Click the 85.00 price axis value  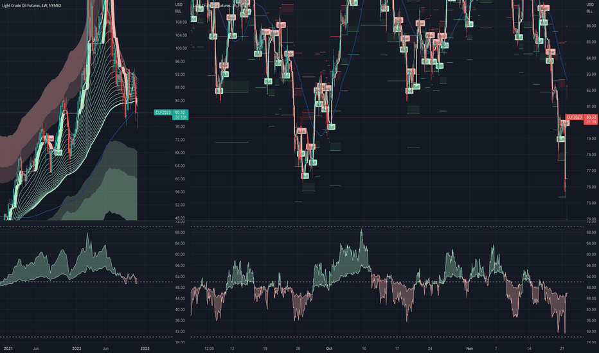(x=591, y=42)
